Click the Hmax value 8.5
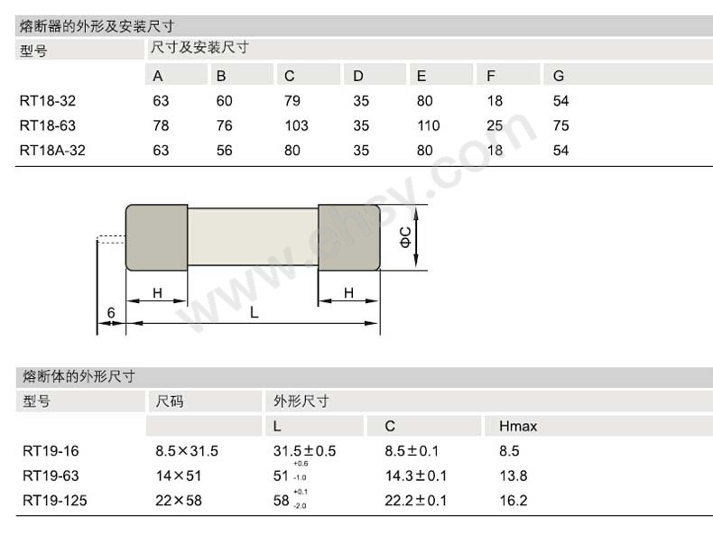713x535 pixels. [x=509, y=451]
